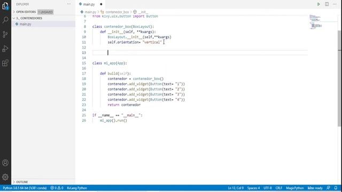Open the Source Control view icon

[5, 34]
